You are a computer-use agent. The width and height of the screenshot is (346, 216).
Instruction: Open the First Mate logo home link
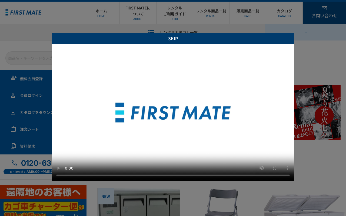coord(23,12)
